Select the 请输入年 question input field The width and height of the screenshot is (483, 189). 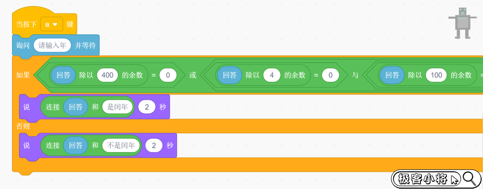tap(53, 46)
